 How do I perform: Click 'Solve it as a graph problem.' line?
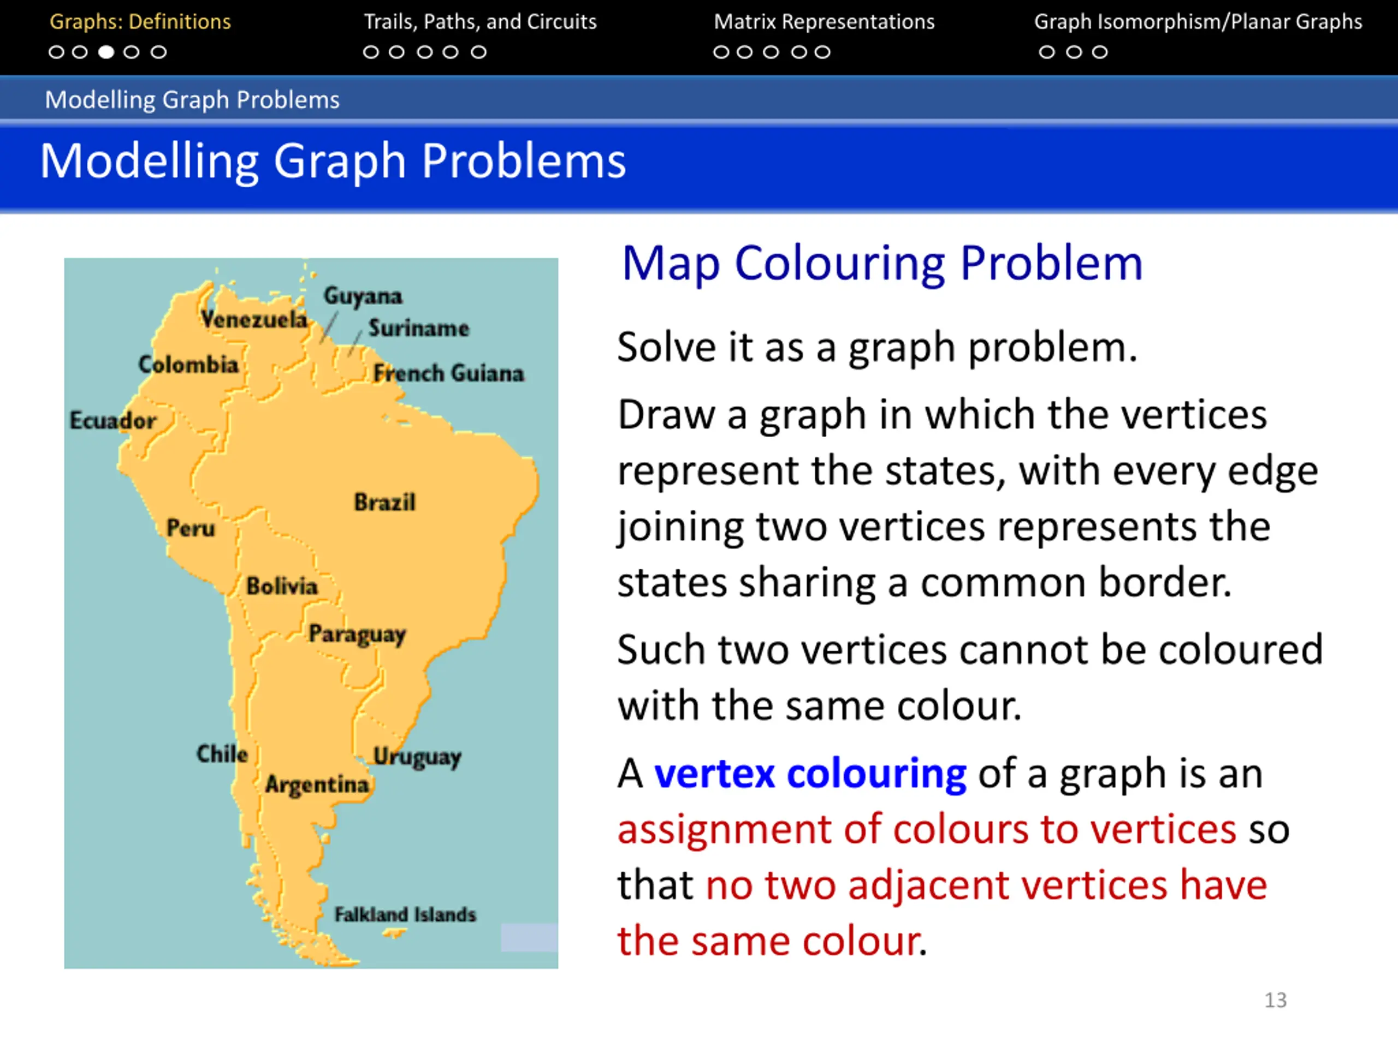[877, 348]
